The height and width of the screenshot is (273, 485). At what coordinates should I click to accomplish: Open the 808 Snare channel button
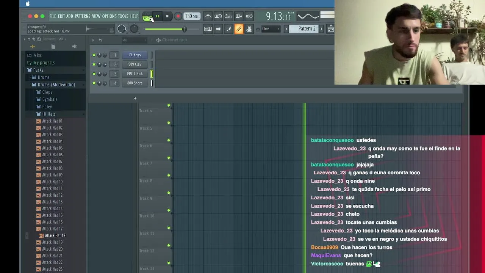click(x=135, y=83)
